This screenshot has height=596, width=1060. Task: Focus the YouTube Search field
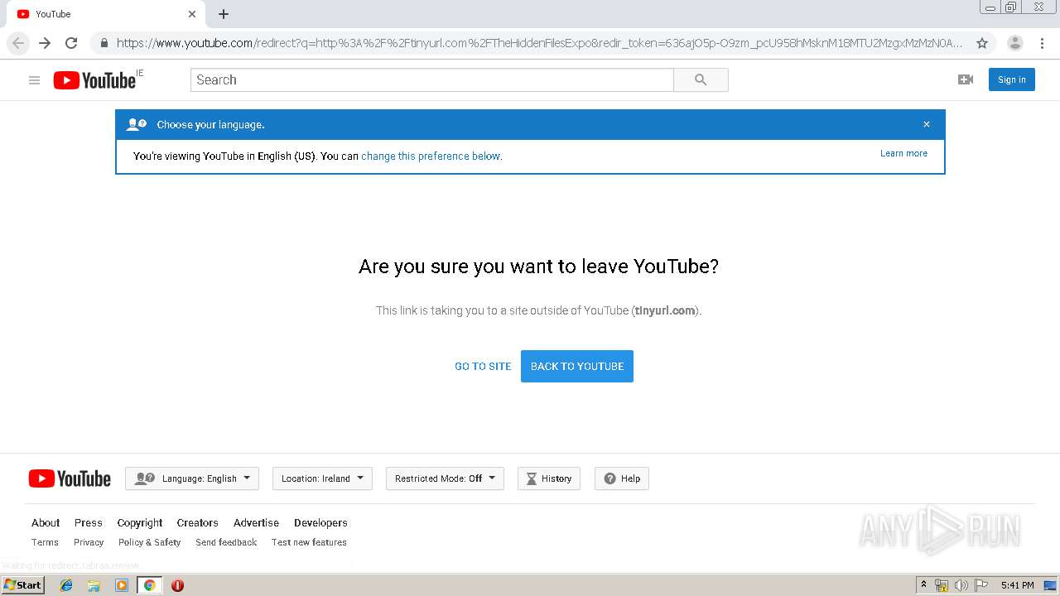pos(432,79)
